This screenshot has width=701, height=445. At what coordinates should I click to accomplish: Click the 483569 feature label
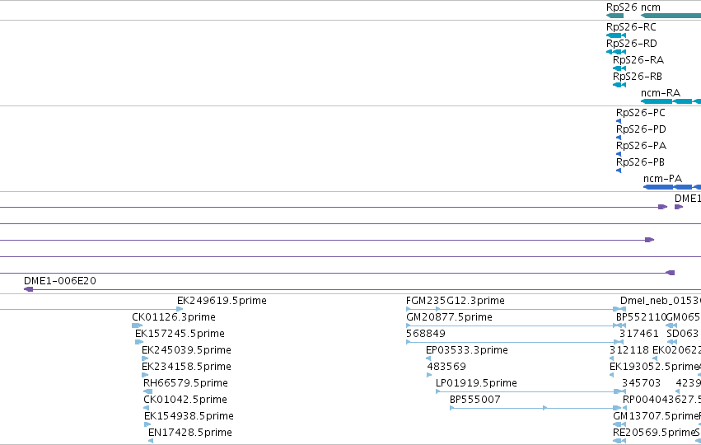pyautogui.click(x=446, y=367)
